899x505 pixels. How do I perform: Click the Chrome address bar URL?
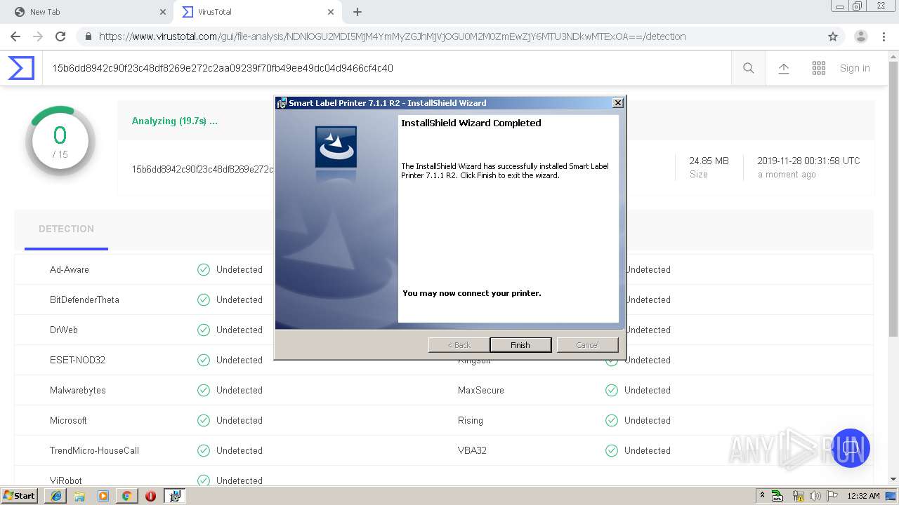(392, 36)
